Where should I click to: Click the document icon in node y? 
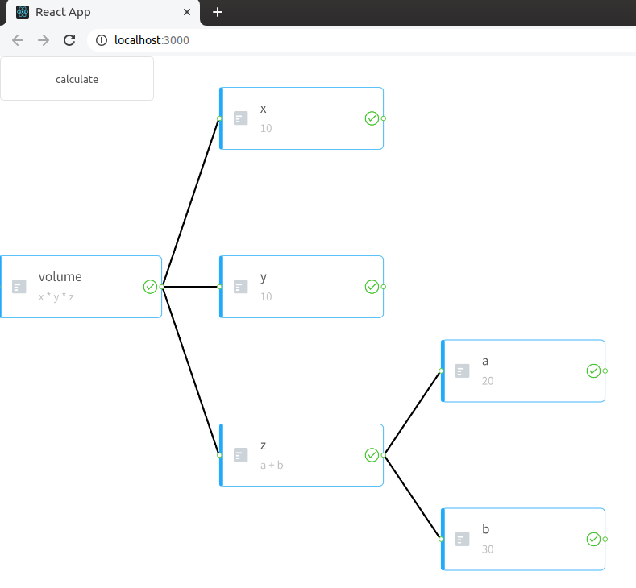click(240, 287)
